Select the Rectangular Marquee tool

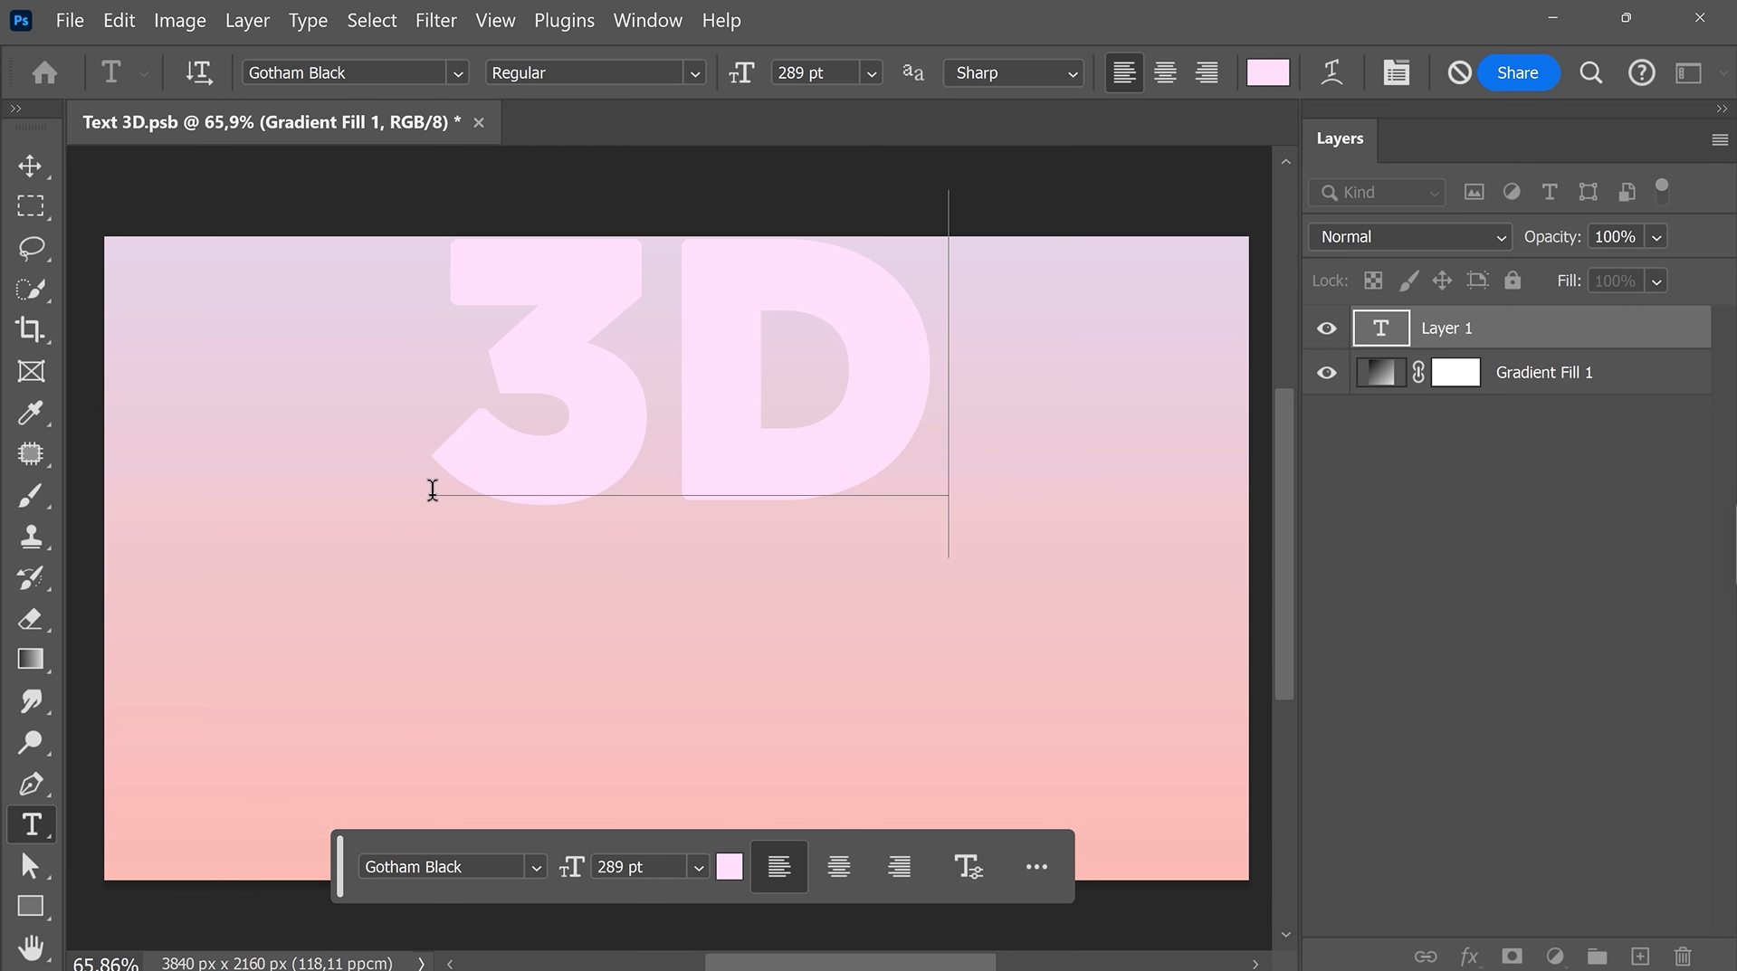pyautogui.click(x=30, y=206)
